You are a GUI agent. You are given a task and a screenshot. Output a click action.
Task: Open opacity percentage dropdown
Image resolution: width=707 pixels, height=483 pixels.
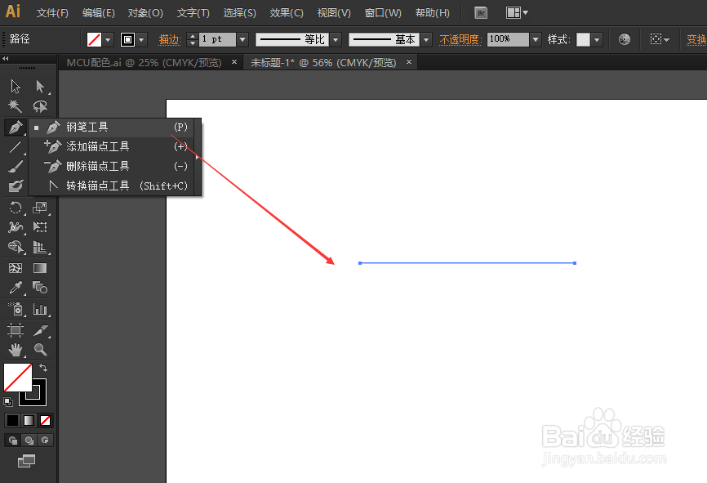coord(536,40)
